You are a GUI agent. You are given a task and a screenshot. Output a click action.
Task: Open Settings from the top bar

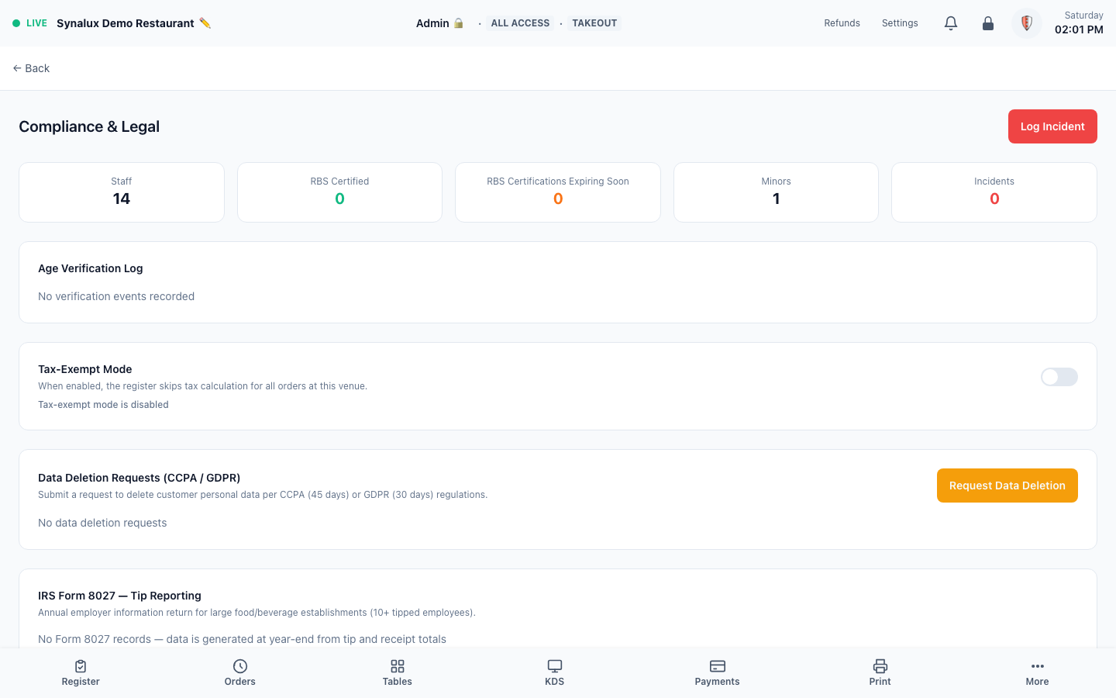pos(900,23)
